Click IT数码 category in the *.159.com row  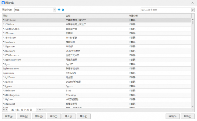[x=160, y=33]
